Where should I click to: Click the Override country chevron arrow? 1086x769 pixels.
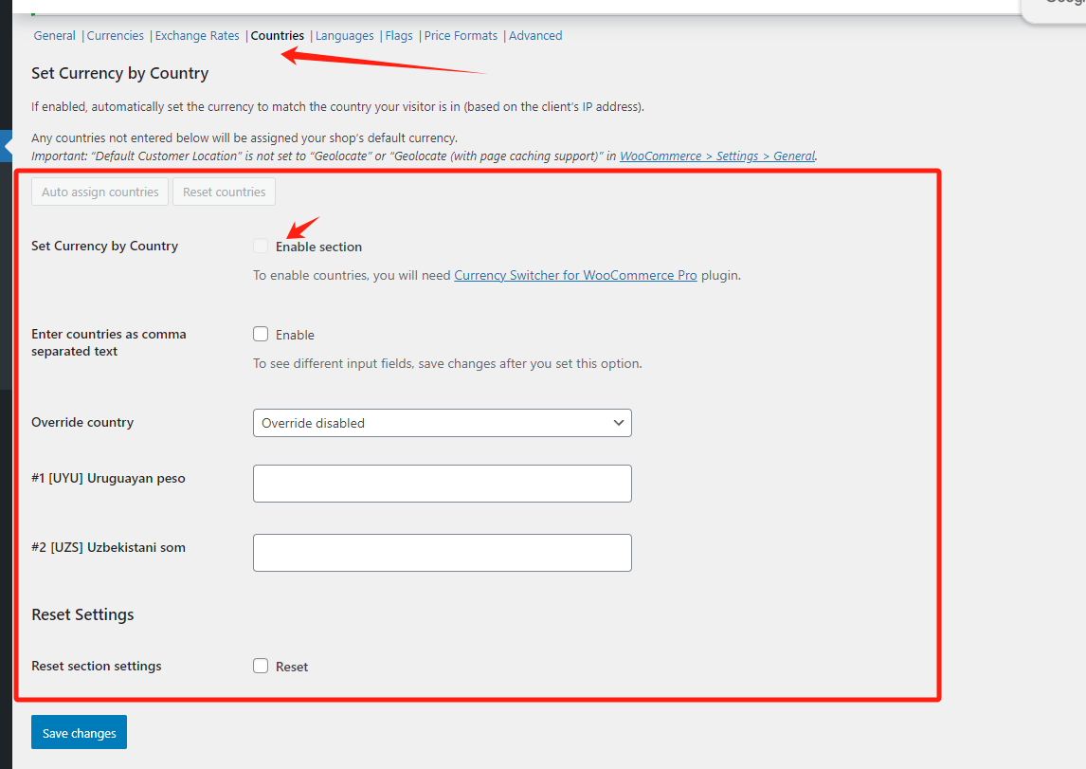(619, 423)
